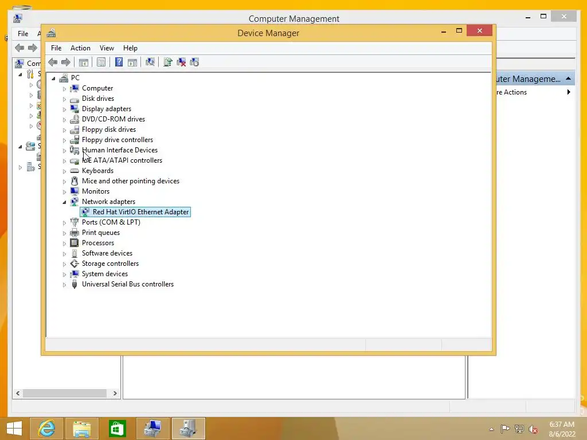587x440 pixels.
Task: Select Disk drives category
Action: (98, 99)
